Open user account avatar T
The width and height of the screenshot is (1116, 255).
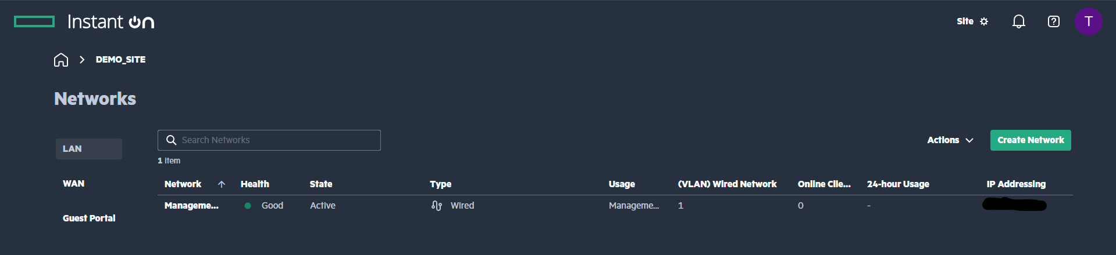coord(1088,21)
